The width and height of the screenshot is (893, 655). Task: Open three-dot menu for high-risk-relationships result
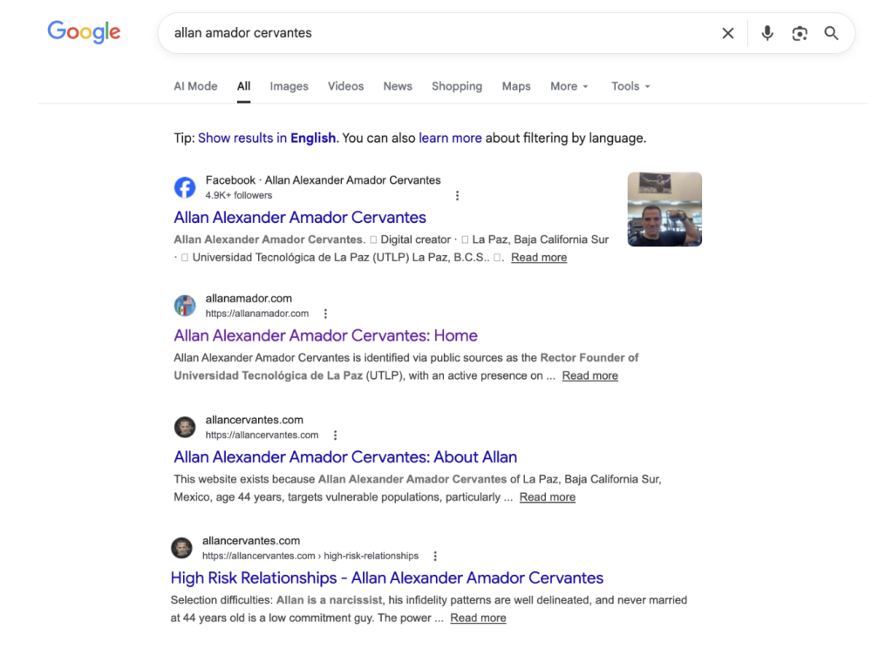[435, 556]
